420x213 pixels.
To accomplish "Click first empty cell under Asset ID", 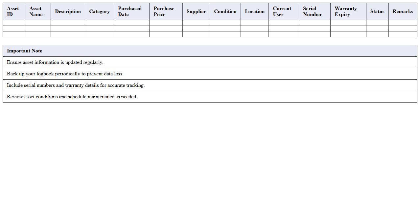I will (x=14, y=23).
